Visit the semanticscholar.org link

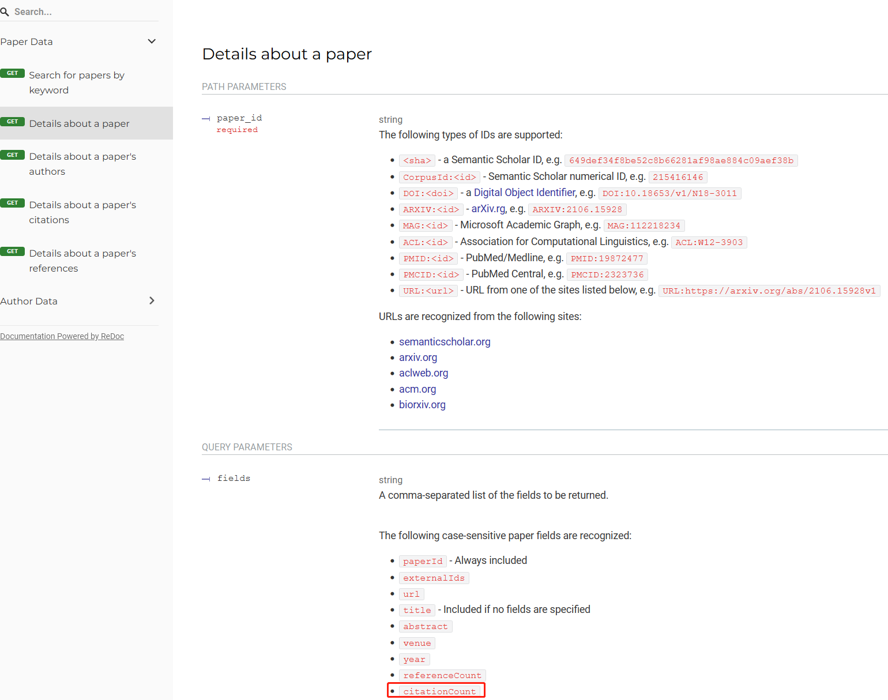coord(445,342)
